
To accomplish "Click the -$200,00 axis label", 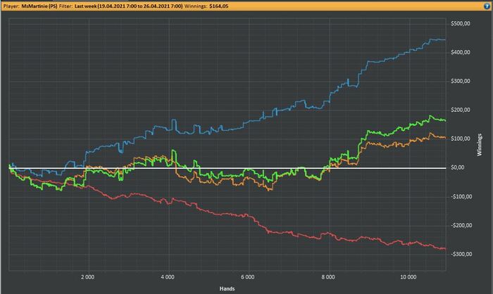I will pyautogui.click(x=461, y=226).
